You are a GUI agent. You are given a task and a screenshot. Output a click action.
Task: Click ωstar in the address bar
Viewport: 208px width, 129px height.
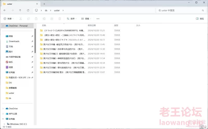[57, 10]
